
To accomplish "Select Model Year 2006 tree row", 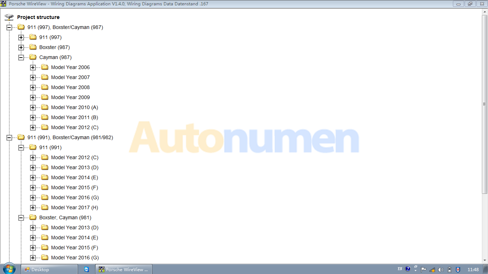I will (x=70, y=67).
